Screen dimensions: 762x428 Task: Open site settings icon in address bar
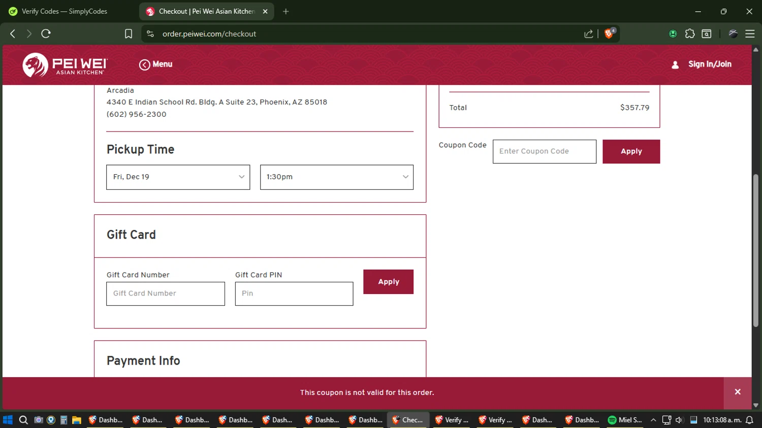pos(150,34)
